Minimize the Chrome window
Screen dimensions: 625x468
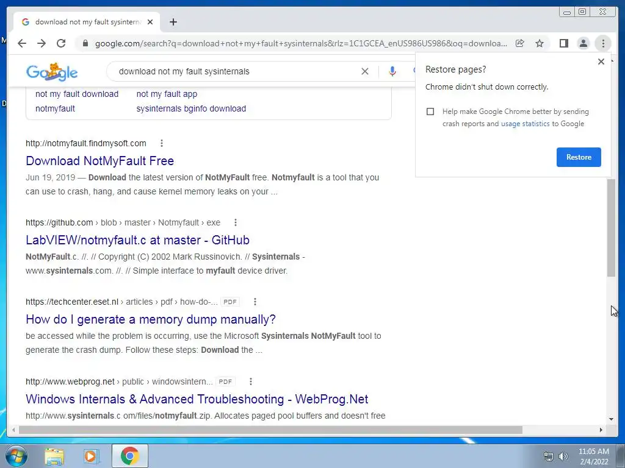[567, 12]
